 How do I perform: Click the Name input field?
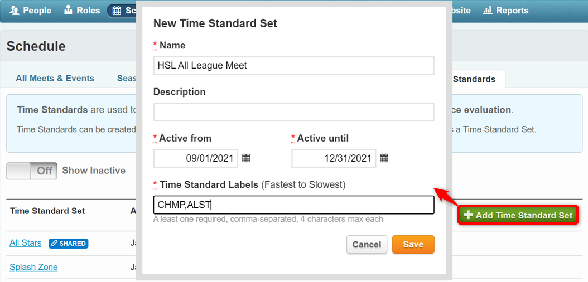[293, 65]
